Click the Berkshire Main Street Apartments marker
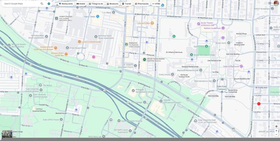The width and height of the screenshot is (280, 141). point(46,36)
